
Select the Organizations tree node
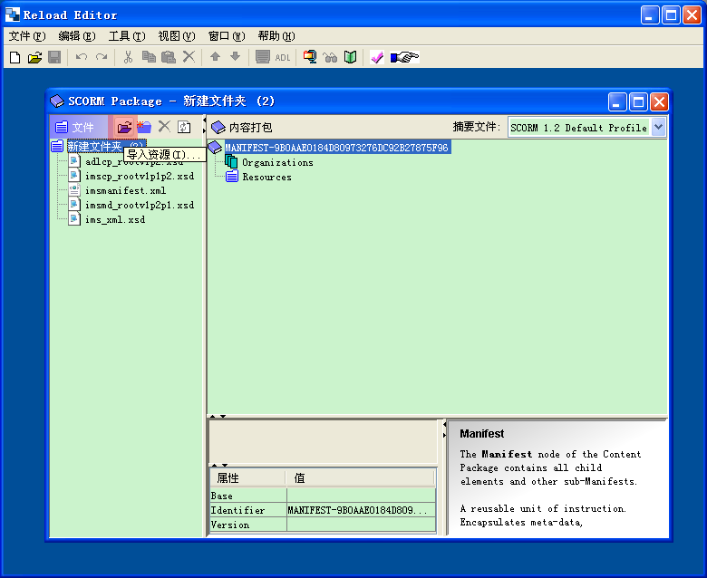coord(277,162)
